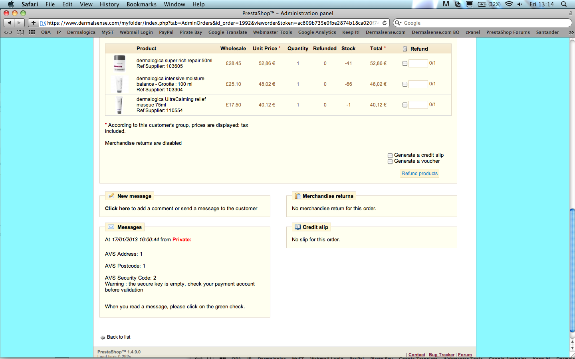575x359 pixels.
Task: Click the Merchandise returns icon
Action: coord(297,196)
